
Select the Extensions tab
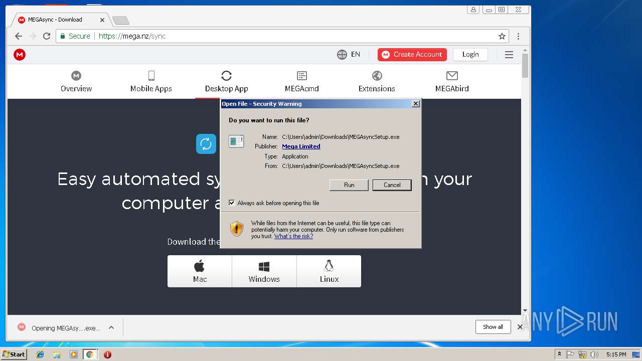point(377,82)
